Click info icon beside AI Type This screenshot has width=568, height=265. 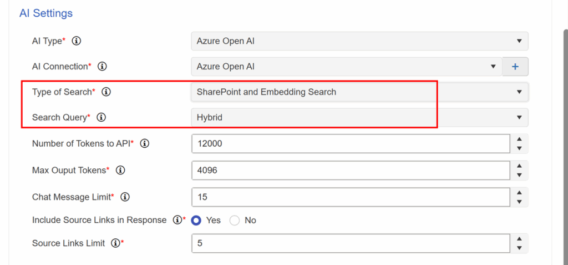[x=76, y=41]
